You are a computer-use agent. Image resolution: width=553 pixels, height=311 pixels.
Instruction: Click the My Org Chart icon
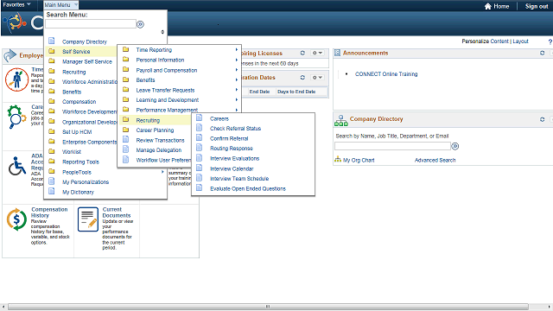pos(338,159)
